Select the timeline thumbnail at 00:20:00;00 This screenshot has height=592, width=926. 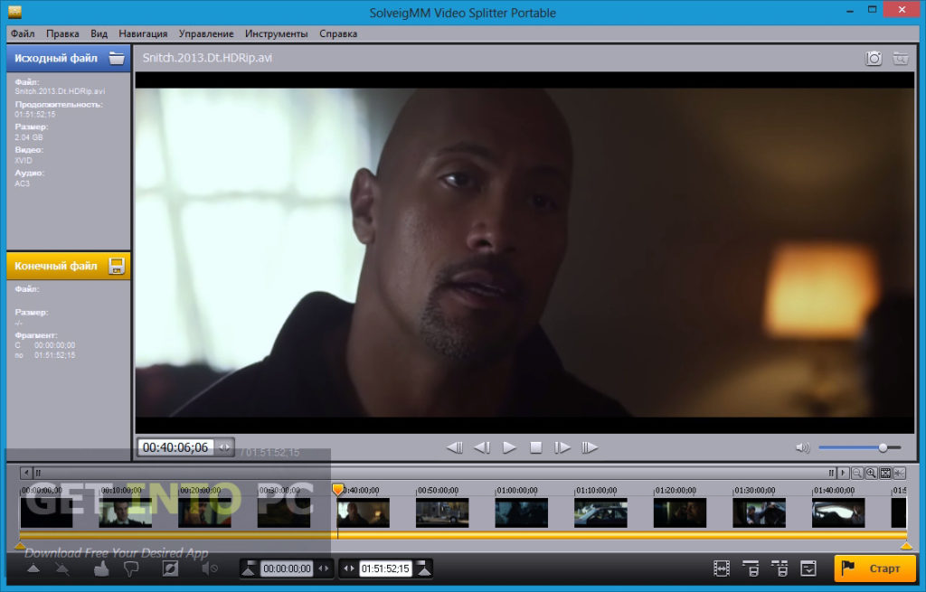pyautogui.click(x=204, y=512)
